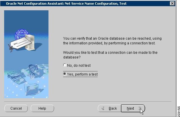Image resolution: width=180 pixels, height=117 pixels.
Task: Click the blue wireframe globe graphic
Action: click(21, 34)
